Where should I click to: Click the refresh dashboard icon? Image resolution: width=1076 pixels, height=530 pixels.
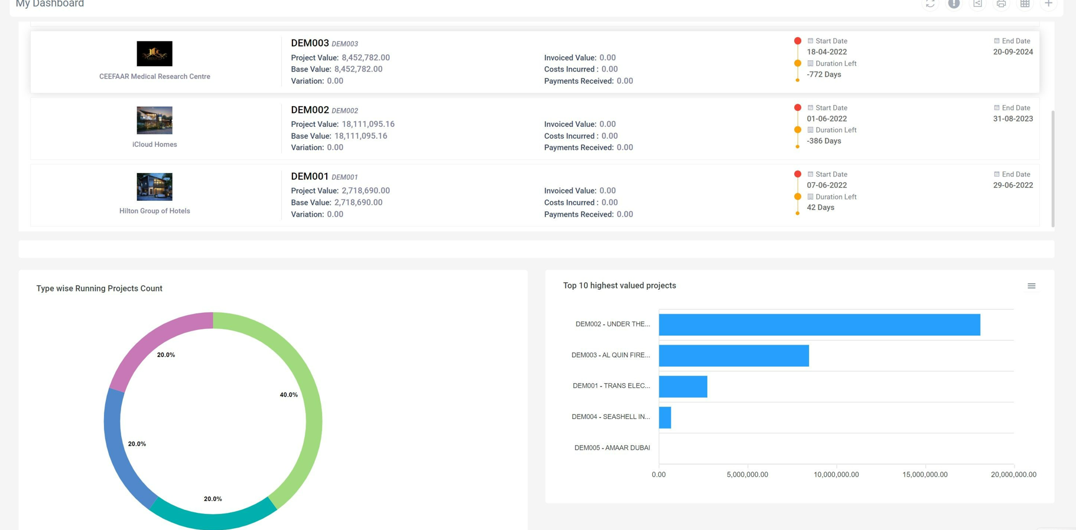[x=930, y=4]
